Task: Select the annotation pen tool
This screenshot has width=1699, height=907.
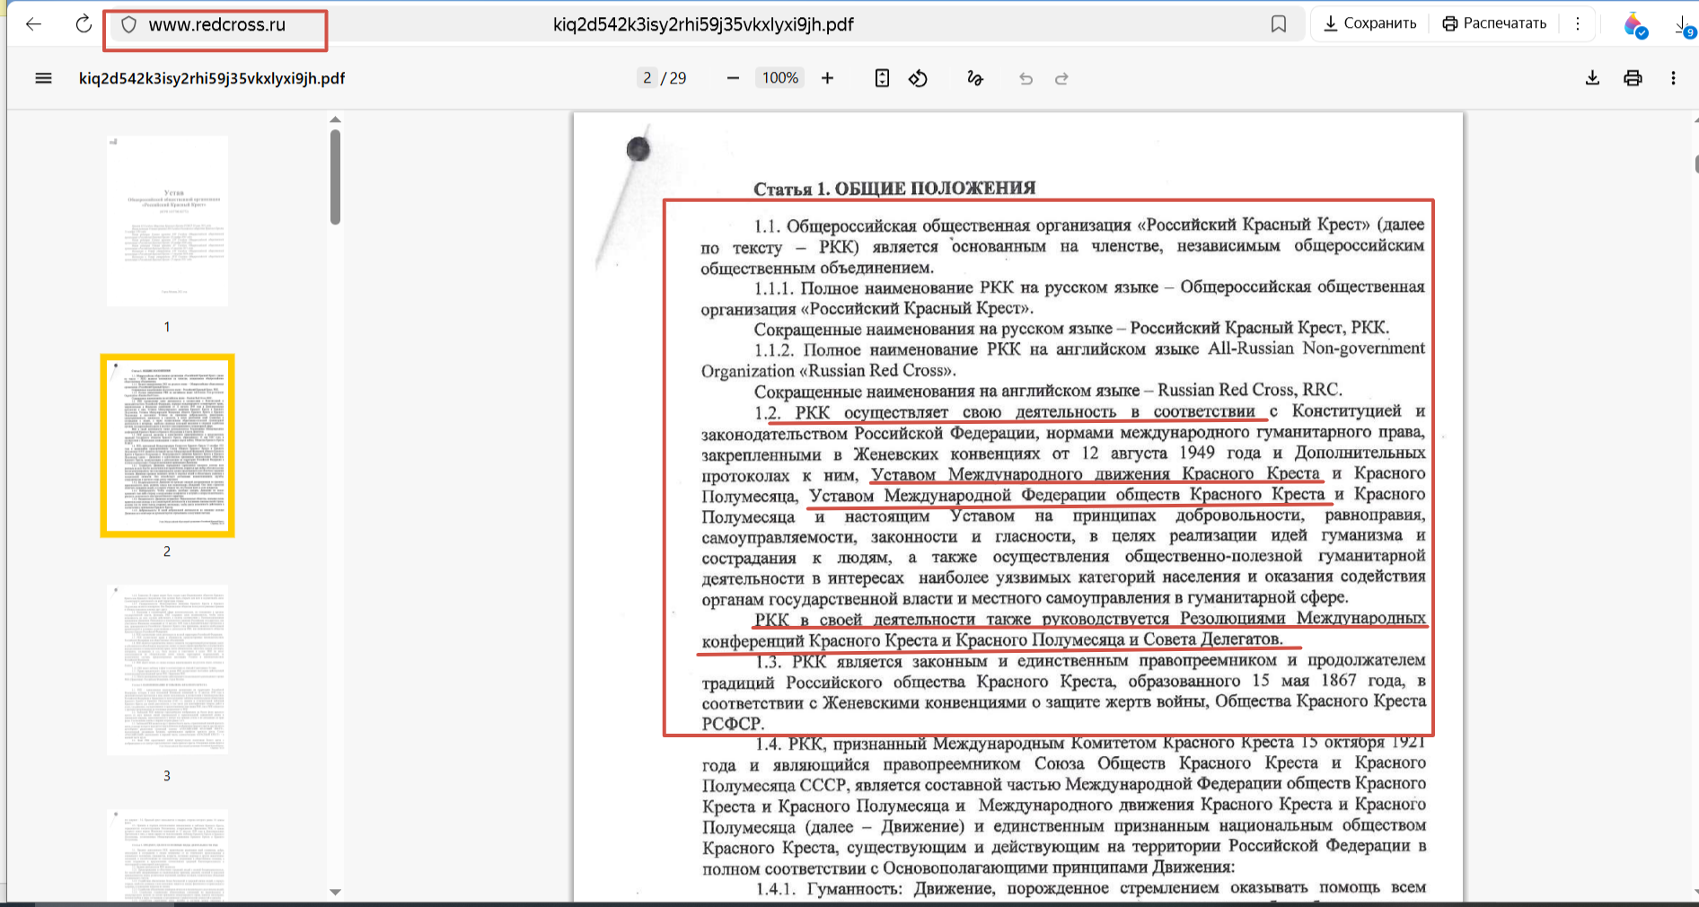Action: [x=976, y=78]
